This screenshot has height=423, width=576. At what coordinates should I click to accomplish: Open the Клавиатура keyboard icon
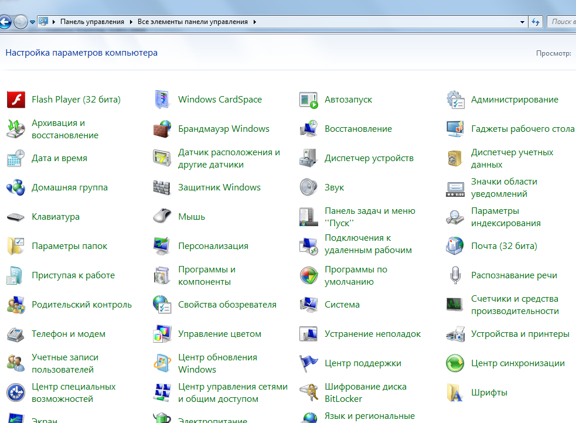16,217
